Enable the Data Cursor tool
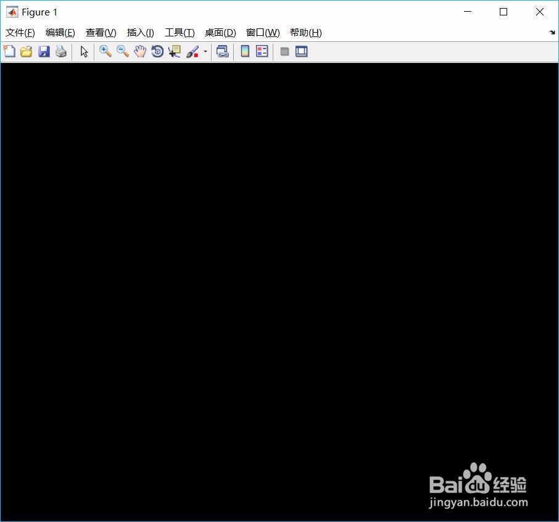Image resolution: width=559 pixels, height=522 pixels. point(175,51)
